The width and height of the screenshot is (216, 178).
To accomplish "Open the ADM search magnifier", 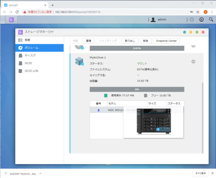I will (x=211, y=19).
